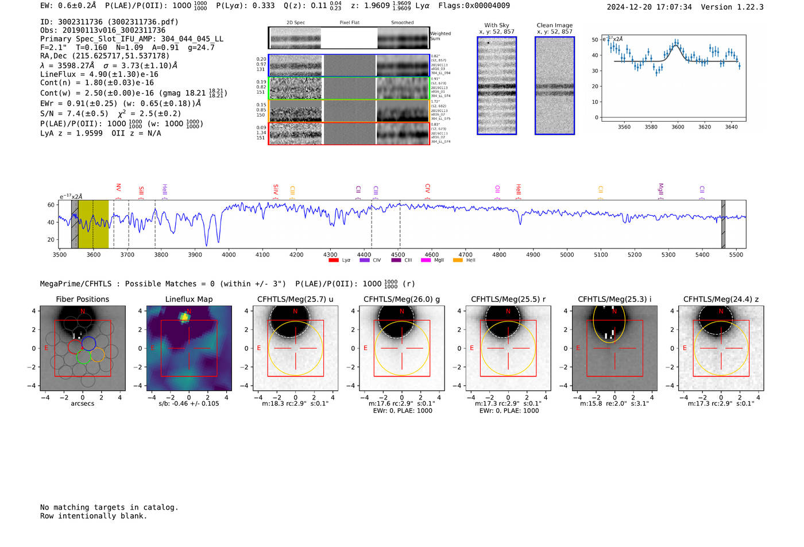The height and width of the screenshot is (547, 804).
Task: Open the CFHTLS/Meg(25.3) i band image
Action: (614, 348)
